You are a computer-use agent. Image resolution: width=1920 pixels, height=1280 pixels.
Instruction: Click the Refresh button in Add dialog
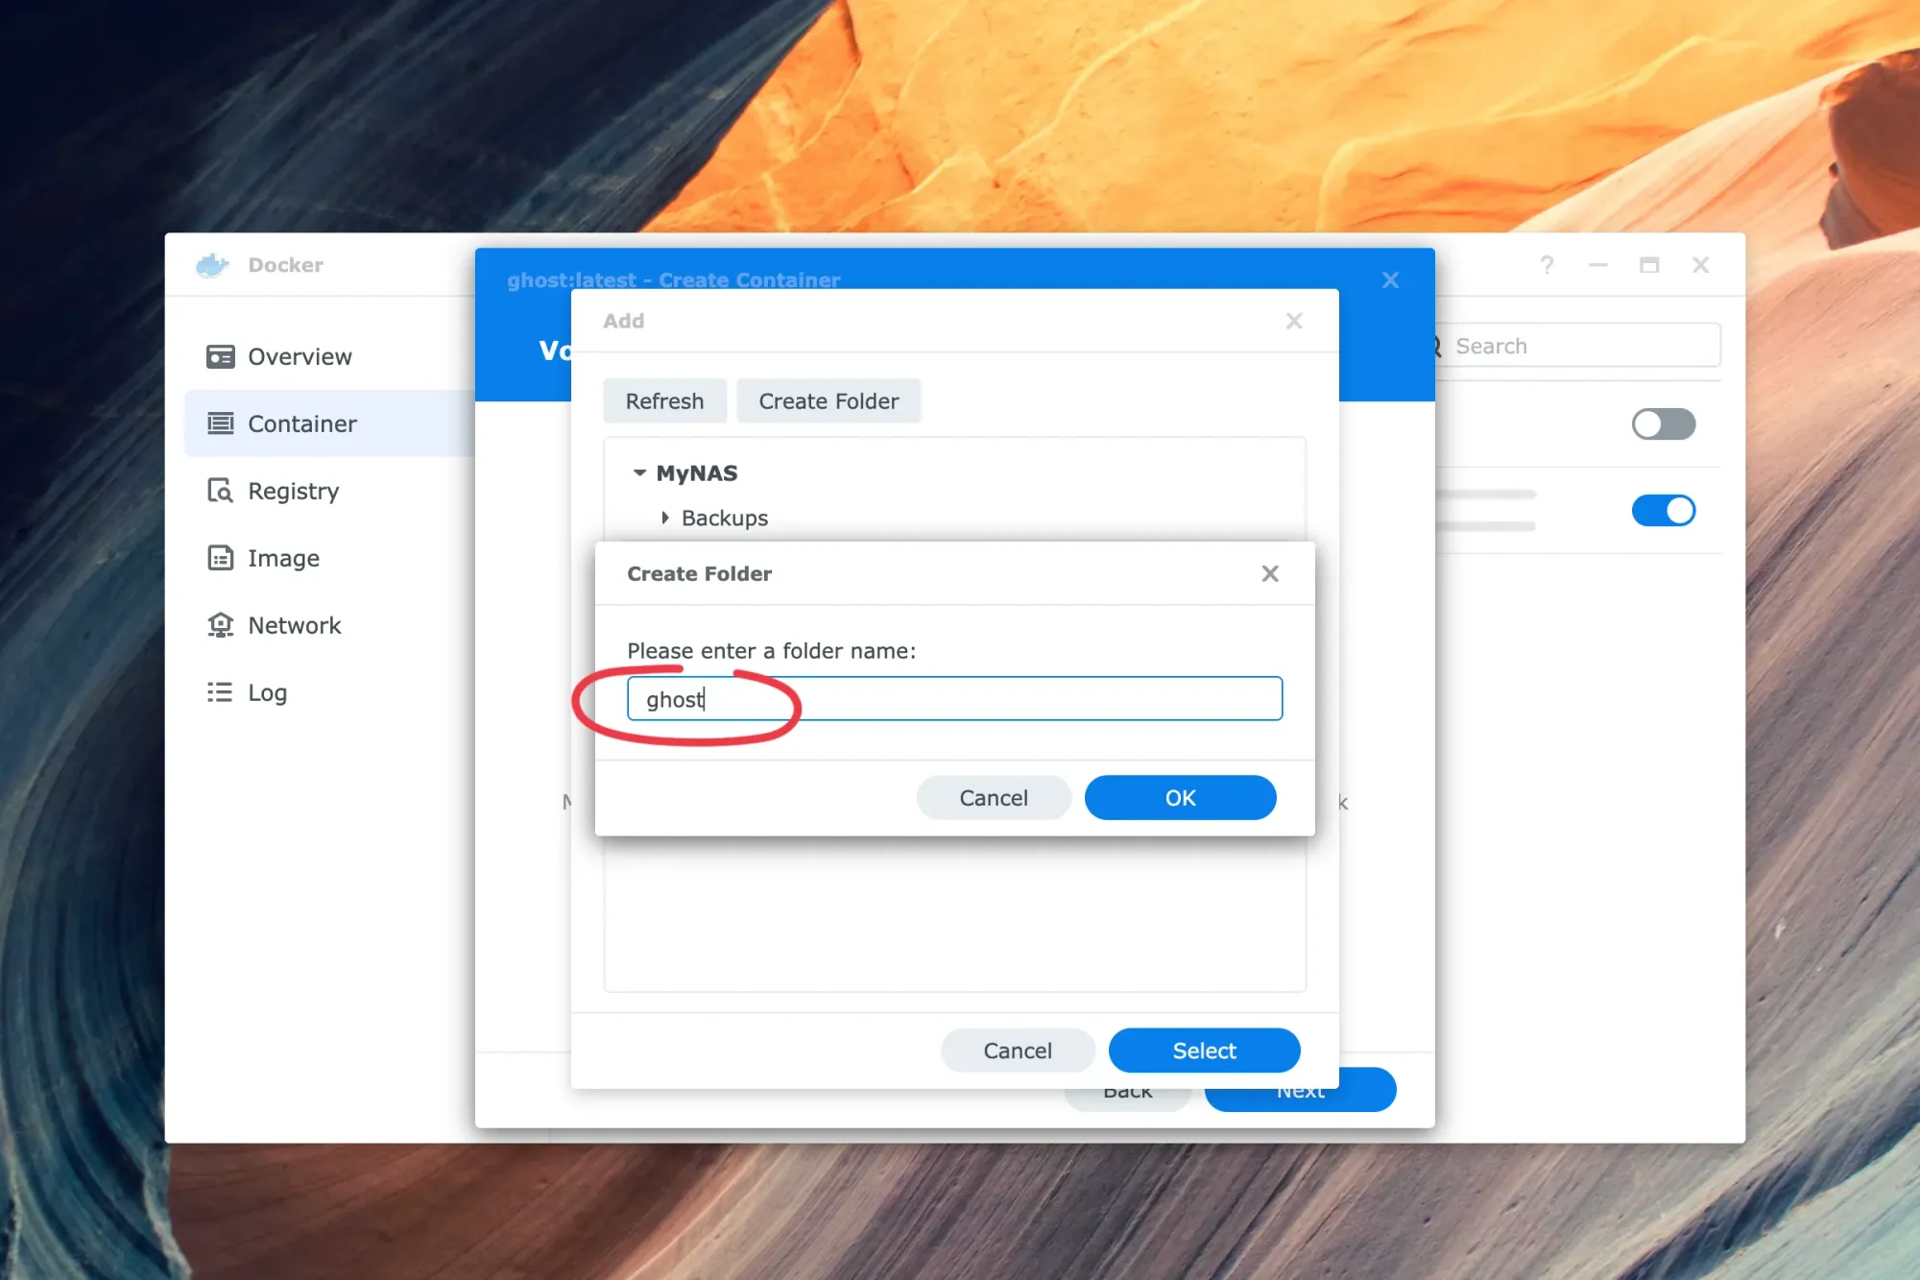(x=665, y=401)
